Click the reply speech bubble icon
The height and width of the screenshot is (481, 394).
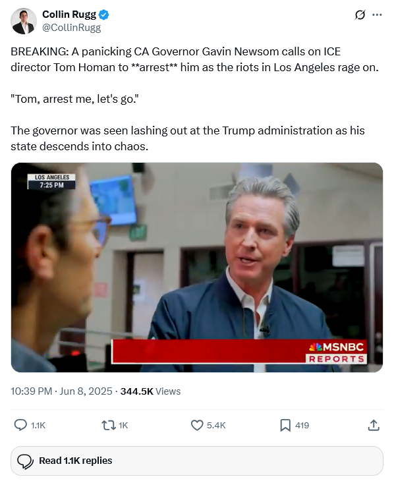(x=20, y=425)
